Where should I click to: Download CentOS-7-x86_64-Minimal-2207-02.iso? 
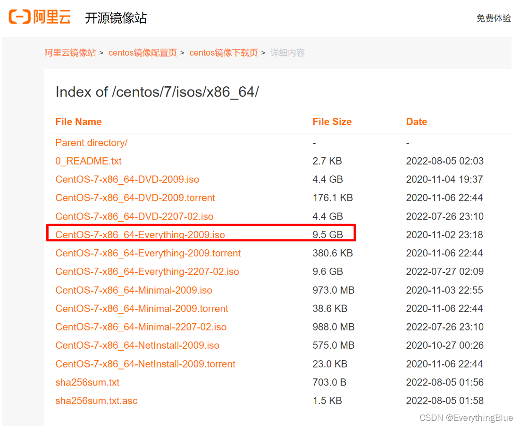[141, 327]
